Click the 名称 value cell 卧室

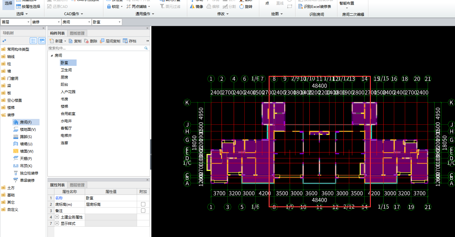pos(111,198)
